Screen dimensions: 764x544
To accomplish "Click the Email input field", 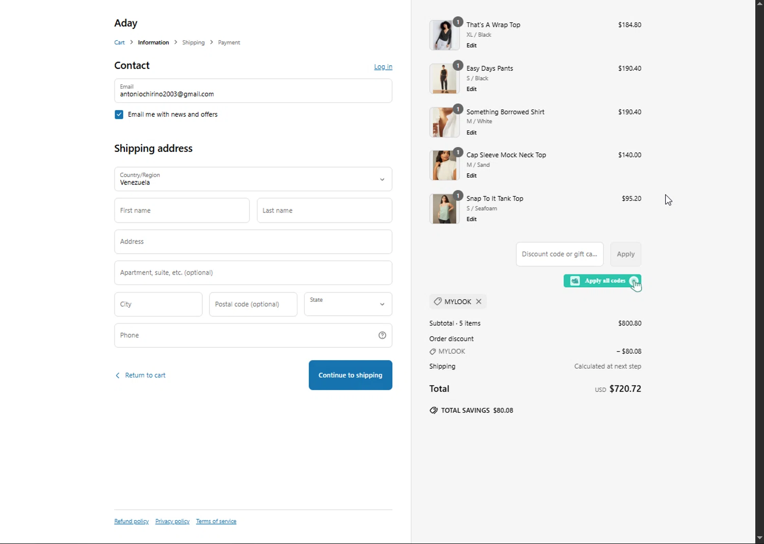I will (x=253, y=91).
